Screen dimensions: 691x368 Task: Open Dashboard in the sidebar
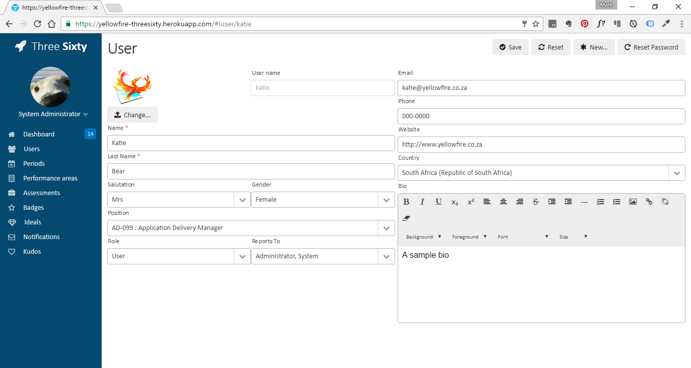38,134
